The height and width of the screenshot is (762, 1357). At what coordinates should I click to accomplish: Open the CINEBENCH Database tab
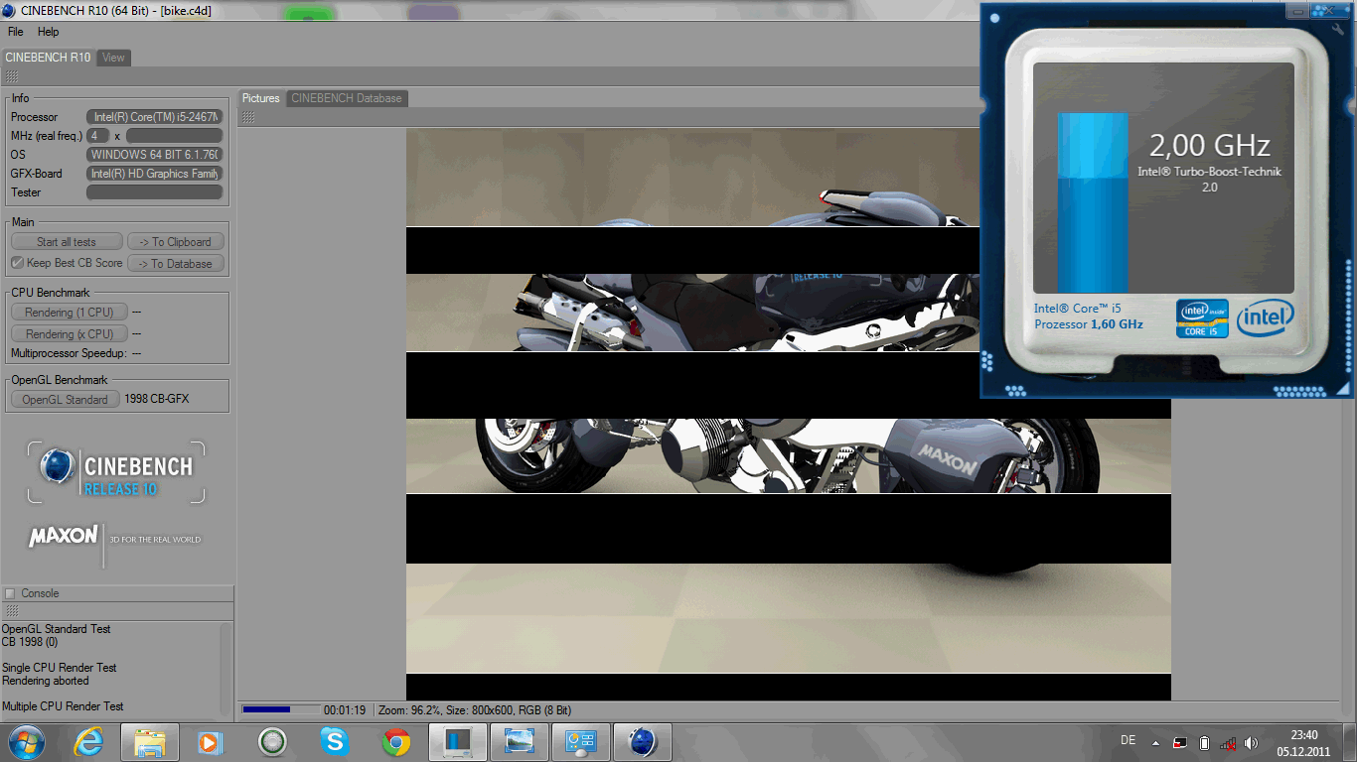(347, 98)
